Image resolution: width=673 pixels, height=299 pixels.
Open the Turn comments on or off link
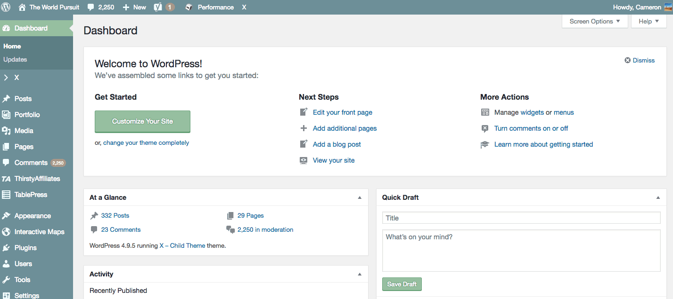tap(531, 128)
